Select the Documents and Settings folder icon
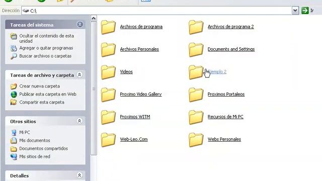This screenshot has height=181, width=322. tap(196, 49)
